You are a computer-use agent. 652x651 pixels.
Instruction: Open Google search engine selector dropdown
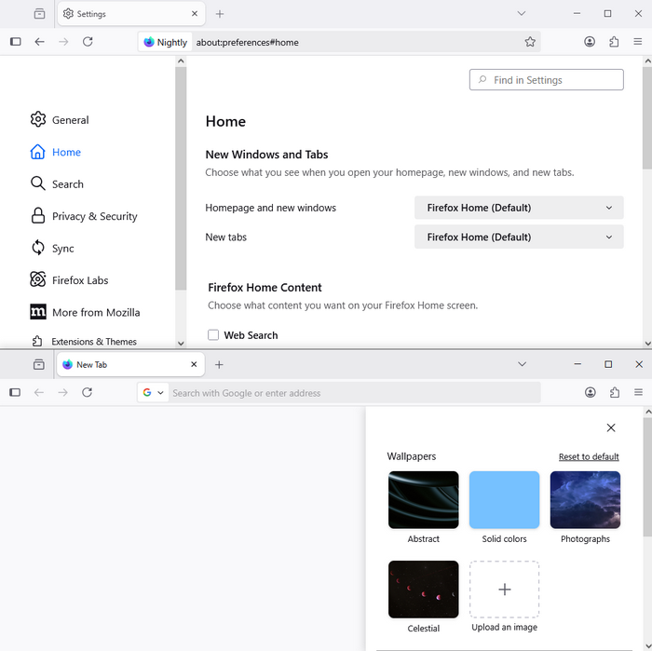pos(153,393)
